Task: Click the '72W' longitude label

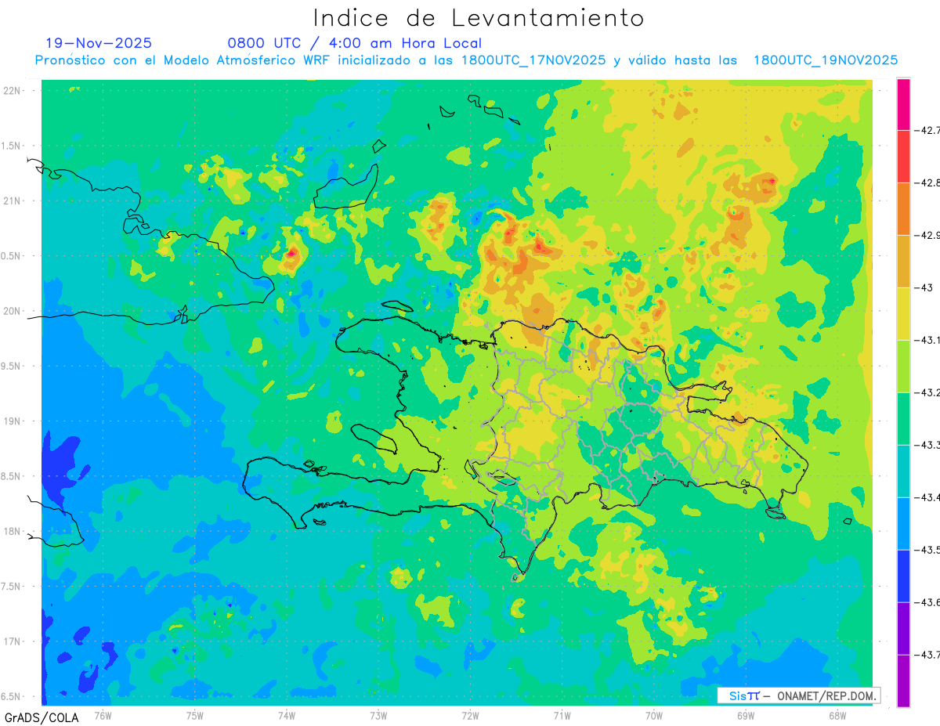Action: tap(470, 715)
